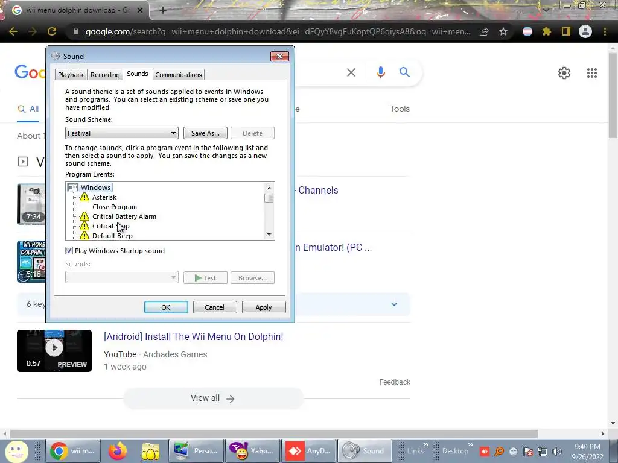The height and width of the screenshot is (463, 618).
Task: Click the page horizontal scrollbar
Action: tap(273, 433)
